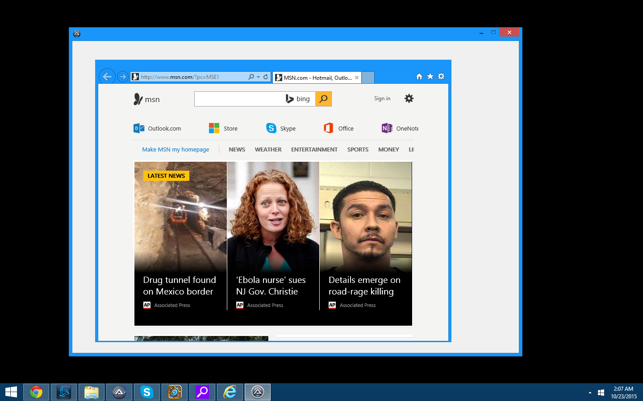Go to the NEWS section
Screen dimensions: 643x401
click(237, 150)
